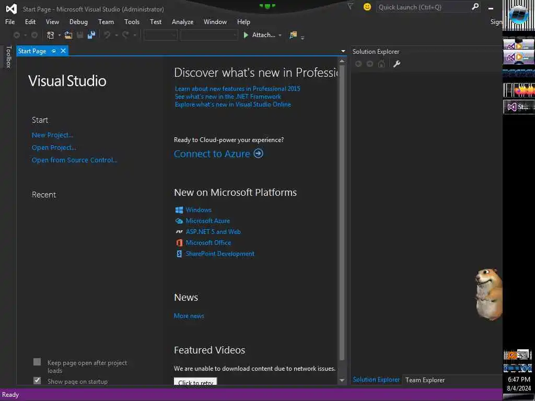The height and width of the screenshot is (401, 535).
Task: Open the Navigate Backward history dropdown
Action: [x=25, y=35]
